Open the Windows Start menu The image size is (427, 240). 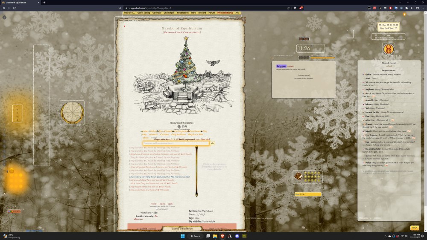[x=183, y=236]
